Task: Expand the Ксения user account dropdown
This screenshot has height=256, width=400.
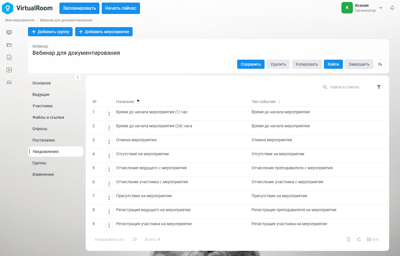Action: [381, 8]
